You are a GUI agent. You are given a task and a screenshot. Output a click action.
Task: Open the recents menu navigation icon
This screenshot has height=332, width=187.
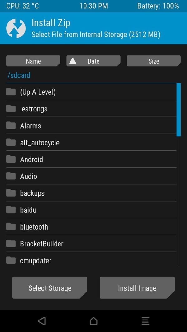click(x=145, y=321)
